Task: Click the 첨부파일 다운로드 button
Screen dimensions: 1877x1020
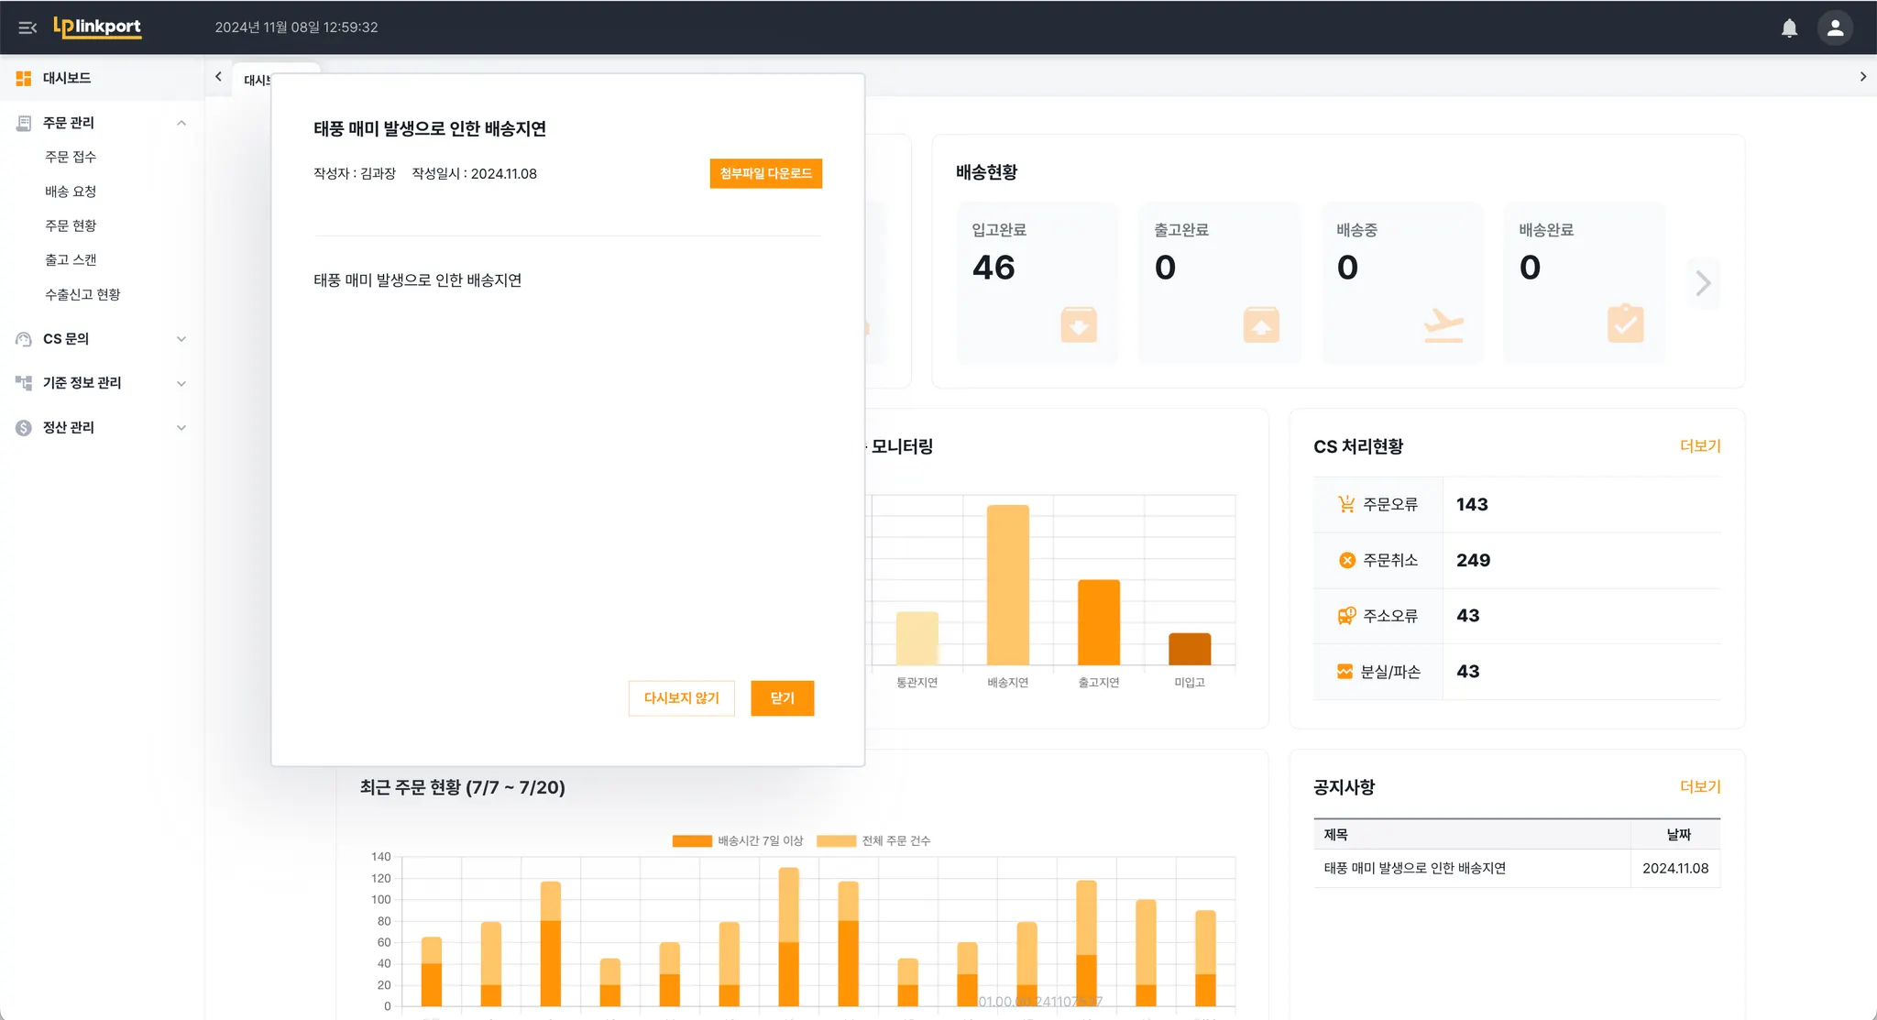Action: (x=765, y=173)
